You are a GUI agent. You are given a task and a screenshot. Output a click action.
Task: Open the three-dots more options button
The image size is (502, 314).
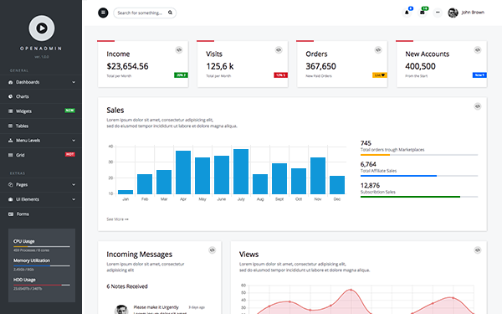pyautogui.click(x=438, y=13)
